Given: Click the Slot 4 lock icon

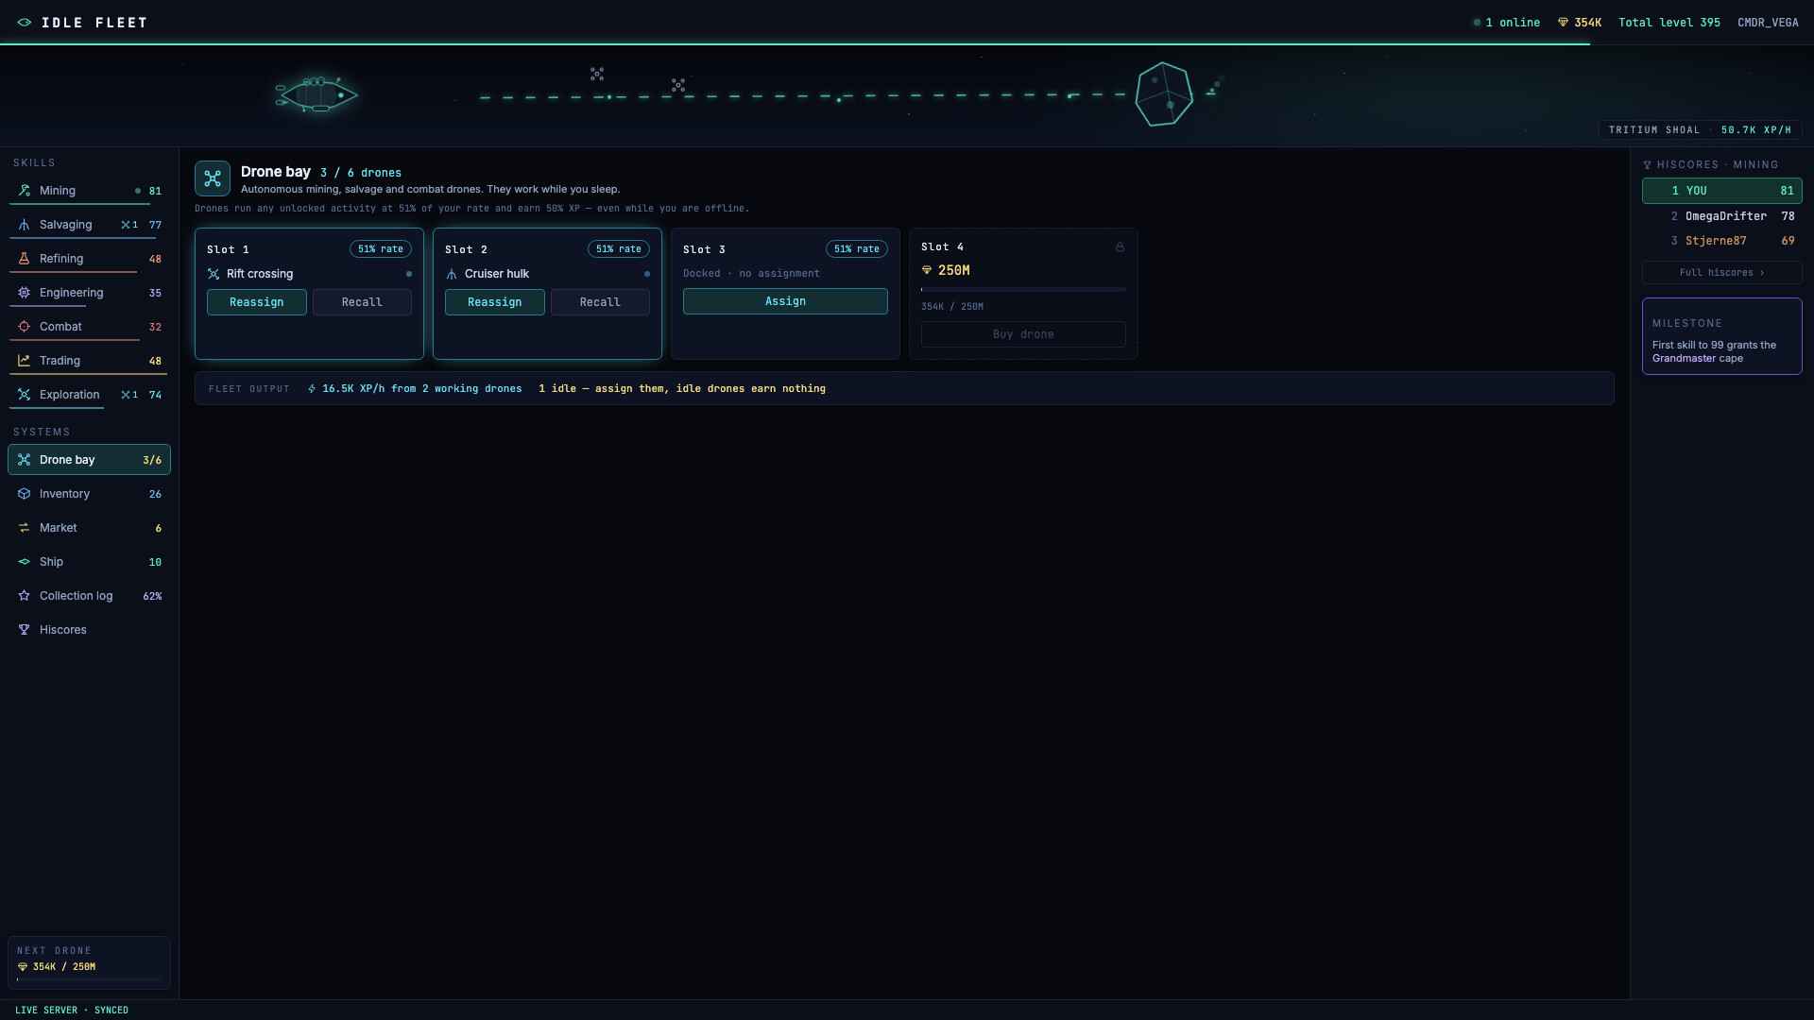Looking at the screenshot, I should [x=1120, y=247].
